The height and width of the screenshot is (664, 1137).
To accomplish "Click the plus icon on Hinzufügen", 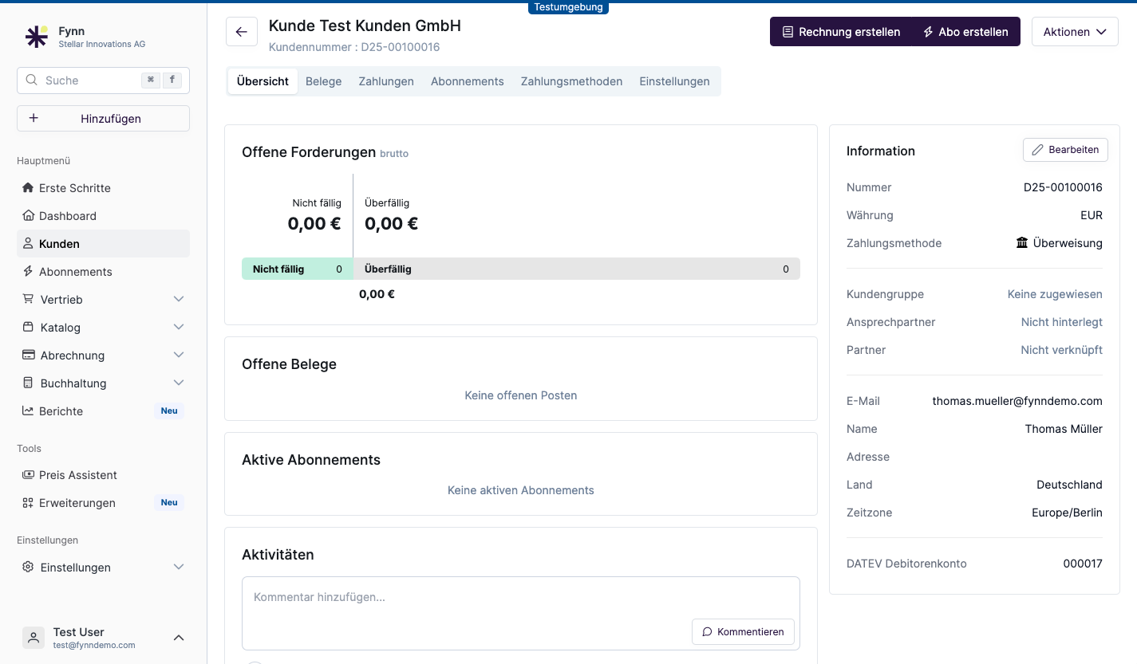I will [x=34, y=118].
